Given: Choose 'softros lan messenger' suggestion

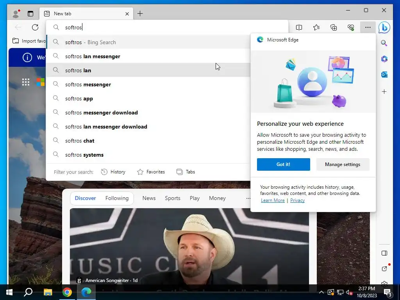Looking at the screenshot, I should coord(148,56).
